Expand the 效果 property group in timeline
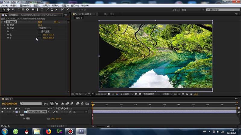The width and height of the screenshot is (241, 135). coord(17,115)
